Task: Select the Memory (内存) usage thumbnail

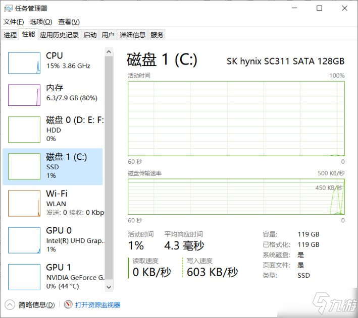Action: pos(24,95)
